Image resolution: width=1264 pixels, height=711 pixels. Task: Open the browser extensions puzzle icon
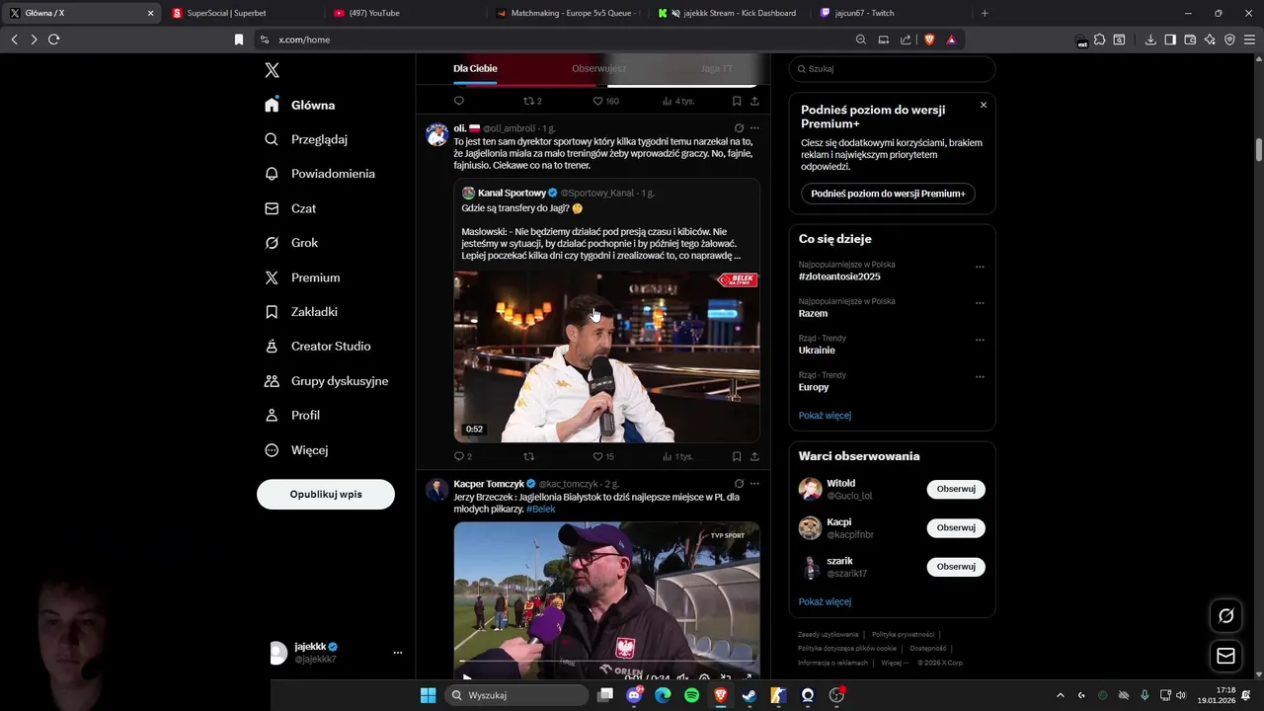coord(1099,39)
